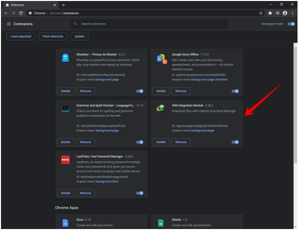The image size is (299, 232).
Task: Remove Google Docs Offline extension
Action: point(181,91)
